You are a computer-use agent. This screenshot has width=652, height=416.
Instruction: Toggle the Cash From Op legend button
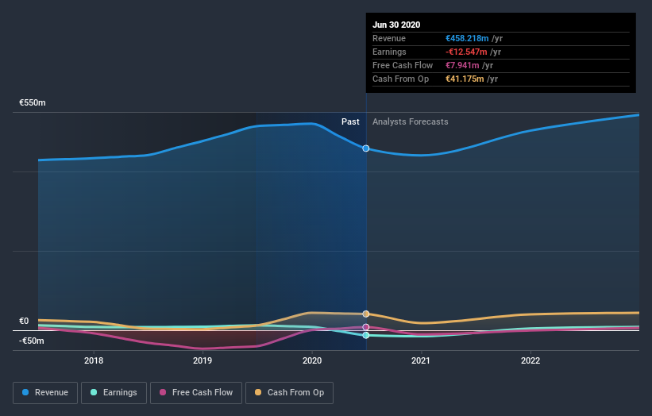click(x=289, y=392)
